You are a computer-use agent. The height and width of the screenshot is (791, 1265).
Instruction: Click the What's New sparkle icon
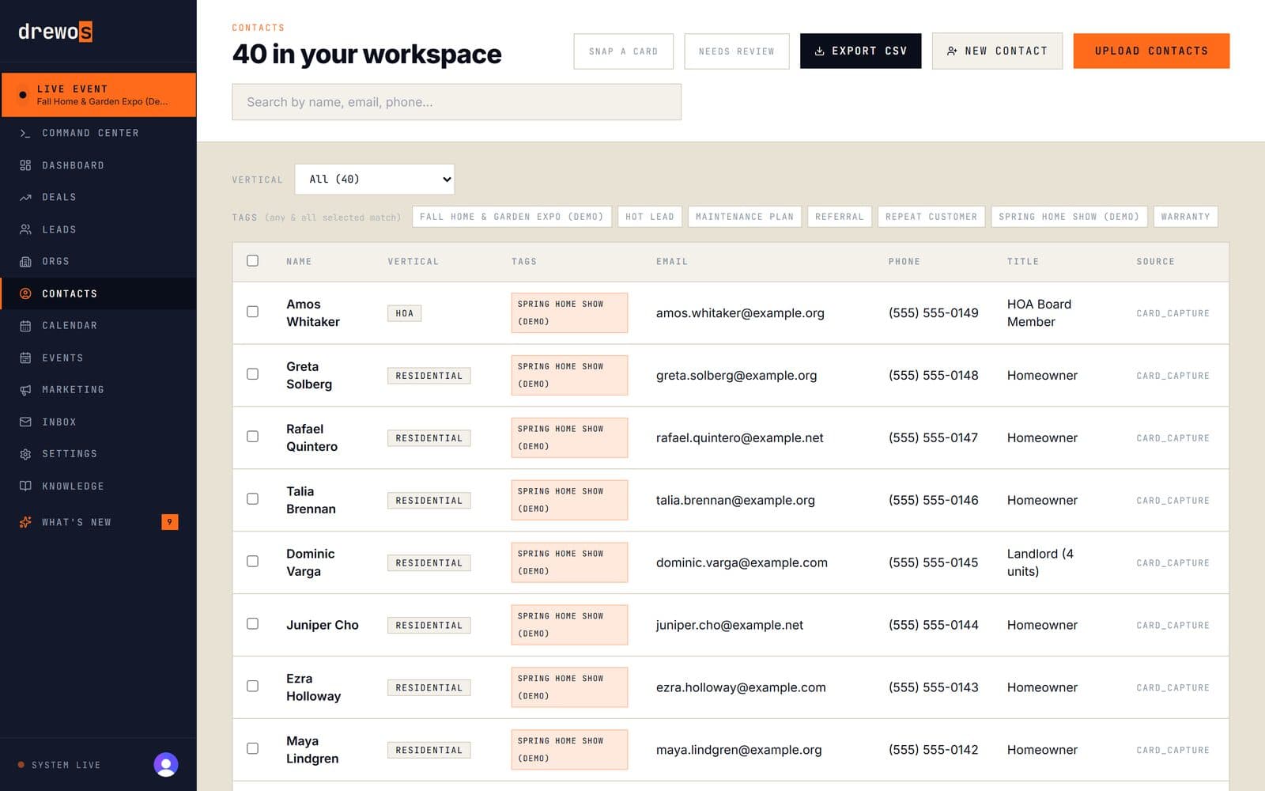coord(25,522)
